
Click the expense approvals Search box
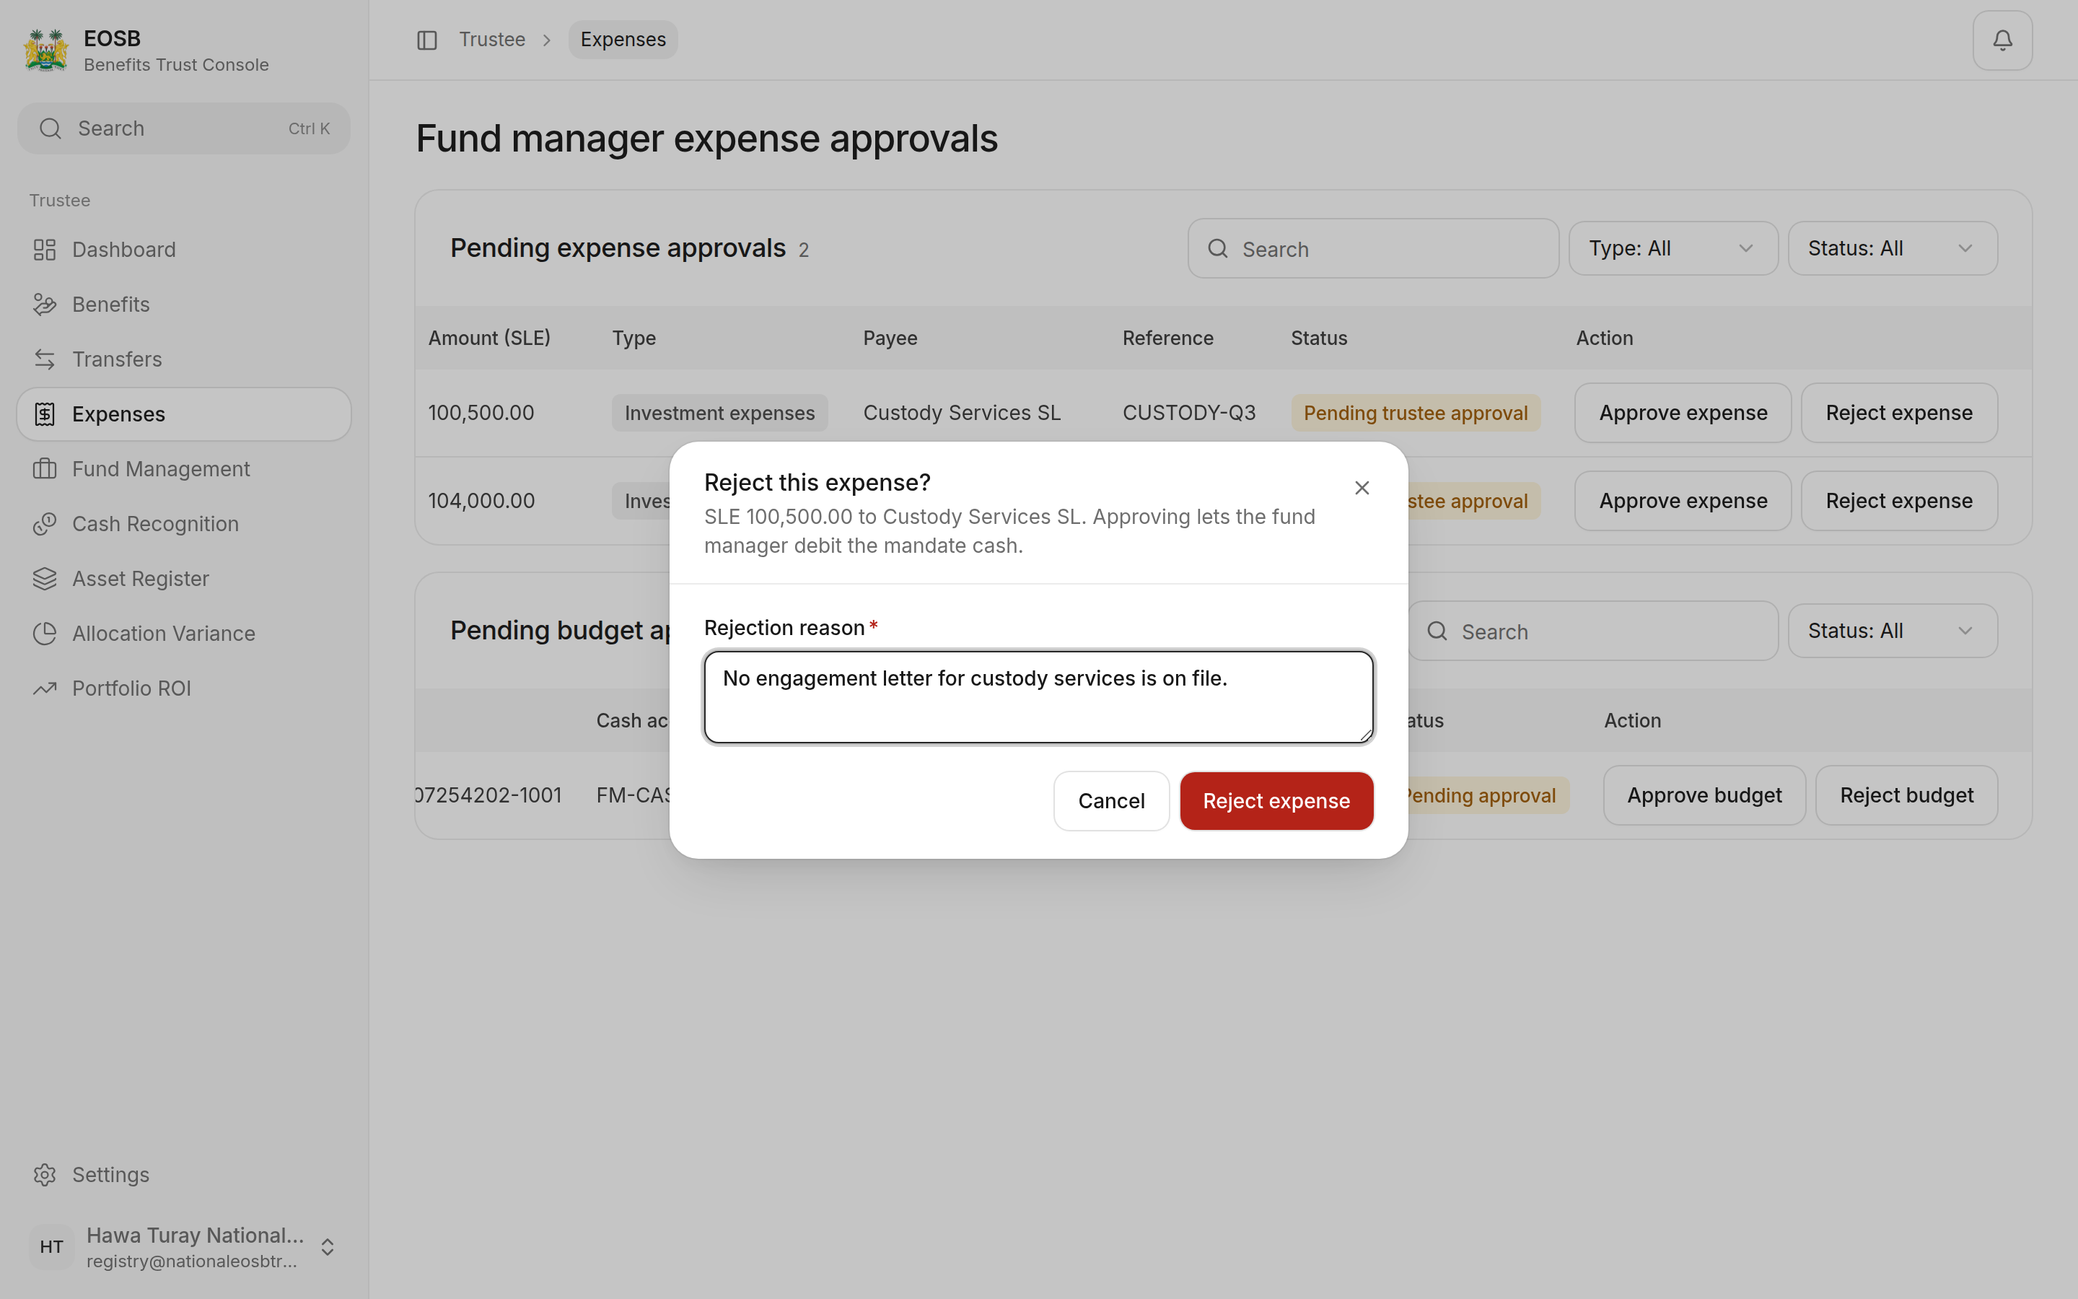[1373, 249]
